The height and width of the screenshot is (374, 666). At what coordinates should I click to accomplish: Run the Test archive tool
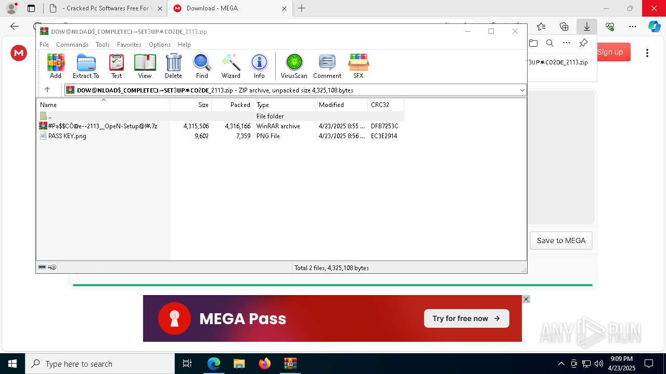point(117,66)
